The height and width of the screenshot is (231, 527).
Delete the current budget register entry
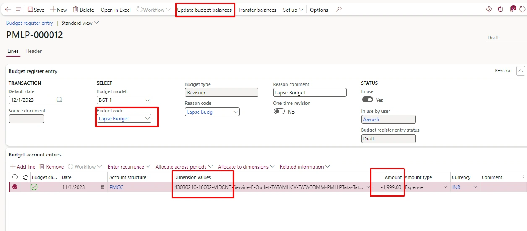(83, 10)
